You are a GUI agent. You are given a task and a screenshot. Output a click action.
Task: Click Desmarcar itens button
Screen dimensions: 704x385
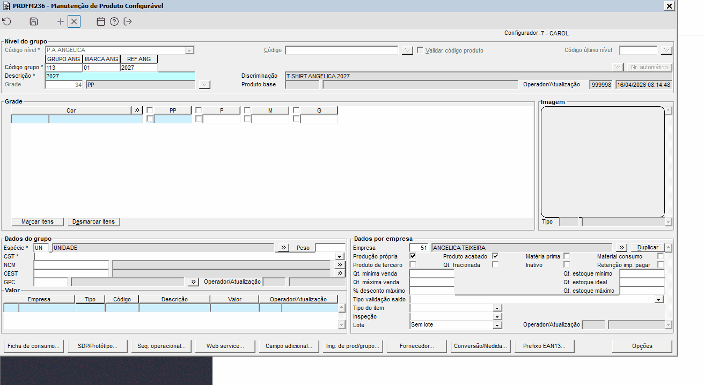click(x=94, y=222)
